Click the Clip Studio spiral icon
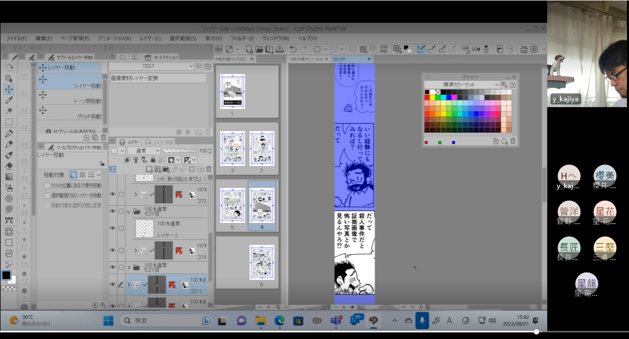Screen dimensions: 629x339 [x=219, y=49]
